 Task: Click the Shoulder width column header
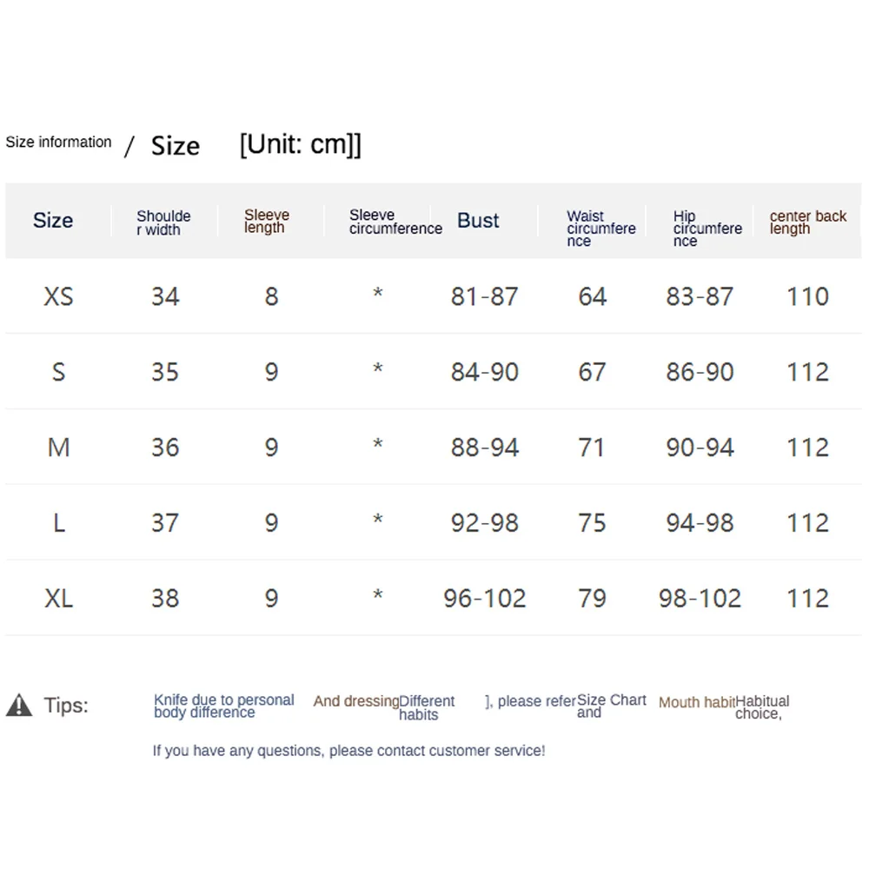(163, 222)
